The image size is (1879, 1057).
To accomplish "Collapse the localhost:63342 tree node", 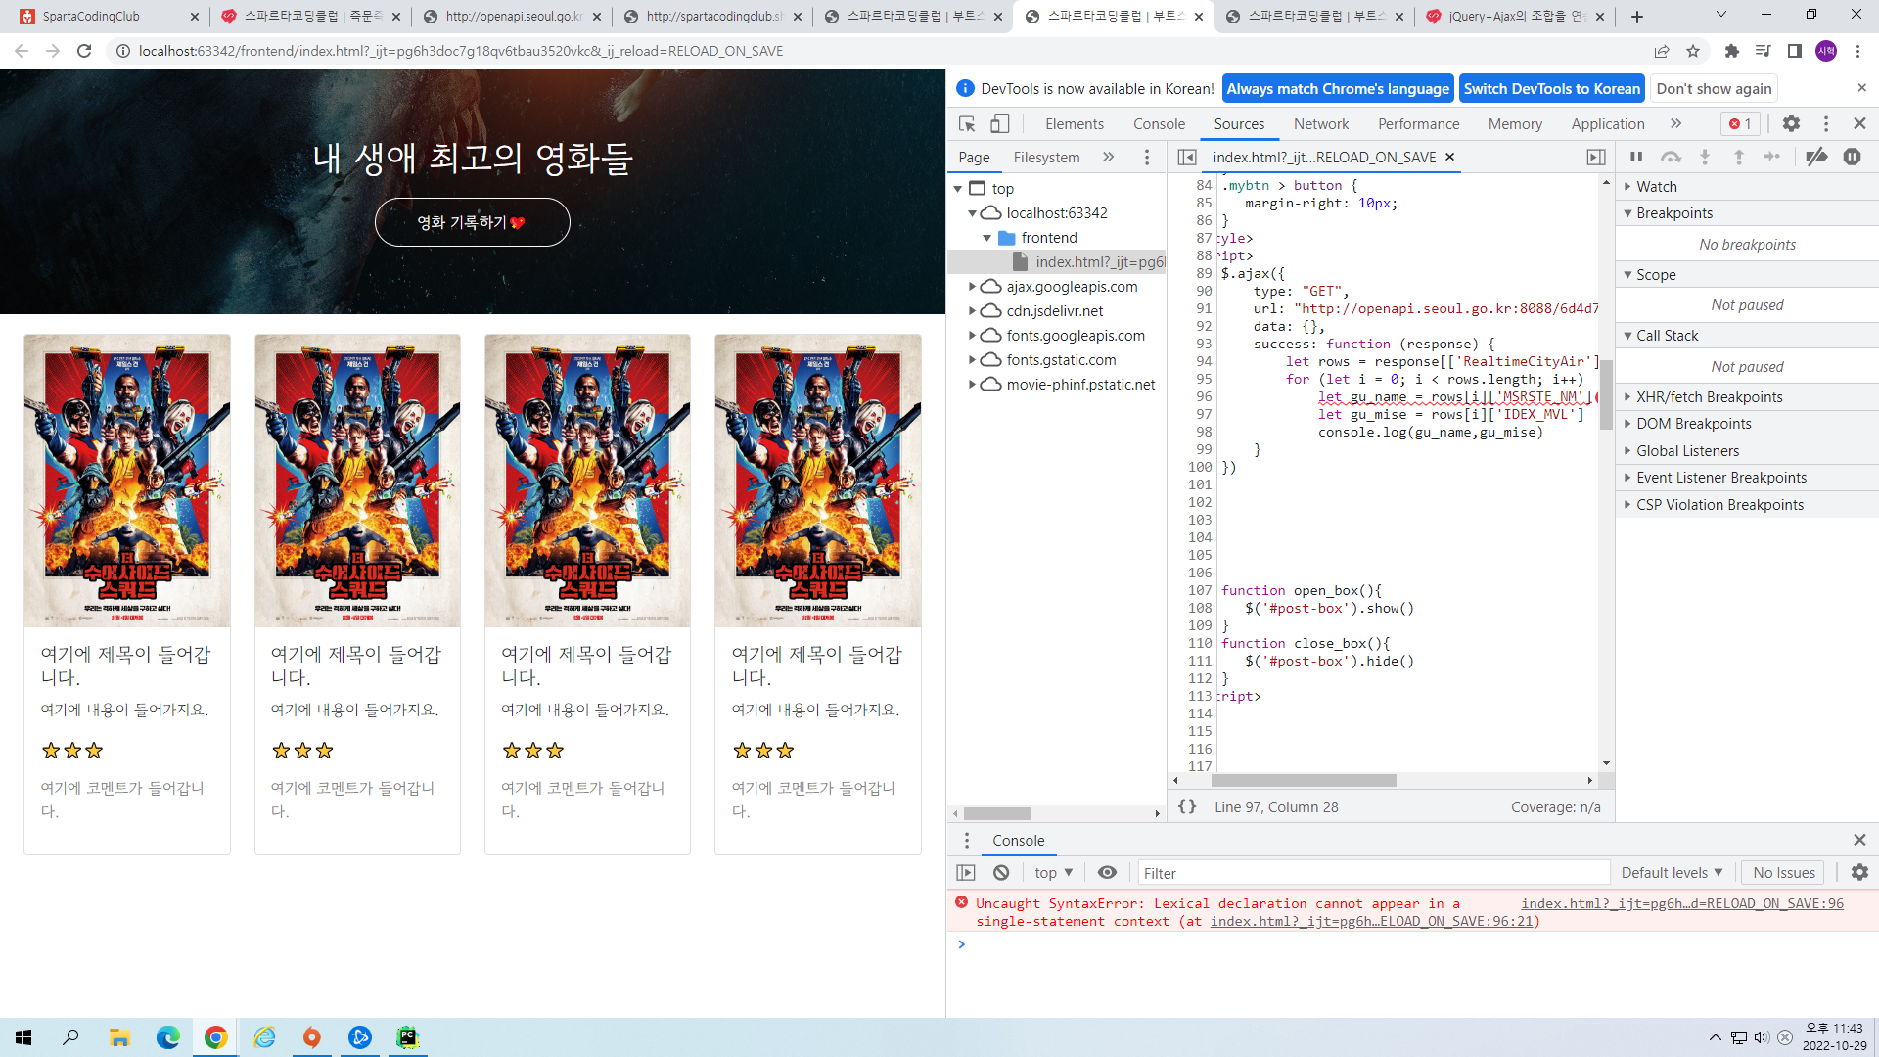I will point(973,212).
